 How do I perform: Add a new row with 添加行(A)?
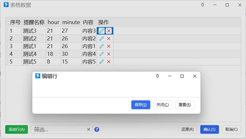(x=17, y=129)
